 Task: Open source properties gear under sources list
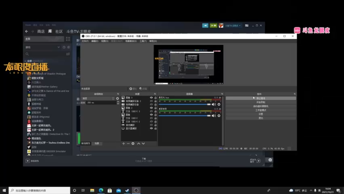tap(133, 144)
